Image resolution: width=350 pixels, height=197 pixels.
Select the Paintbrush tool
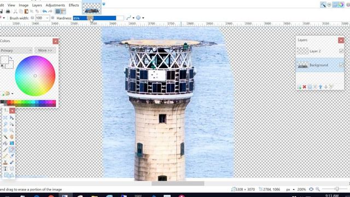pyautogui.click(x=5, y=149)
